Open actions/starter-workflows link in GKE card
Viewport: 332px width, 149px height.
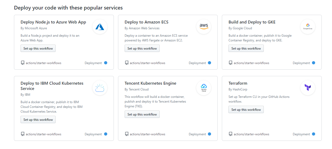click(252, 63)
